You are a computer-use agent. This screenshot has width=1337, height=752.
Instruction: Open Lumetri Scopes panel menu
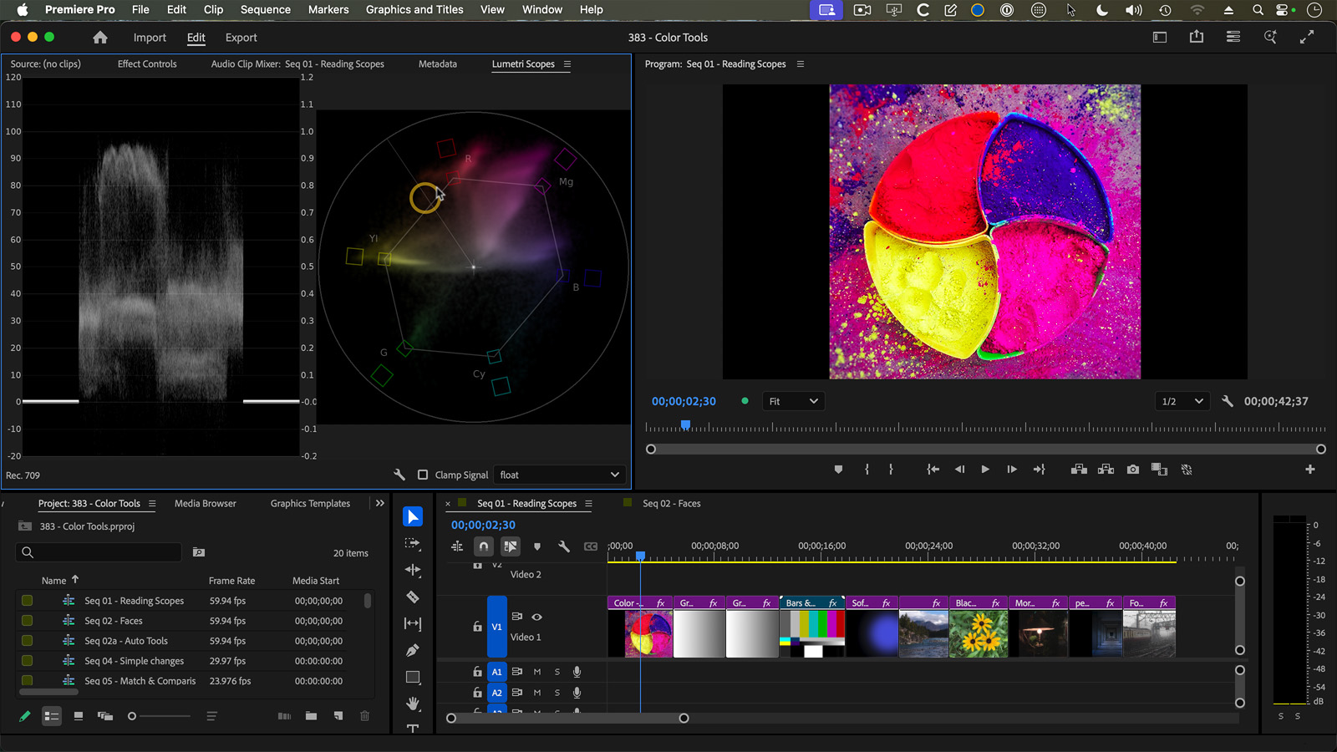pos(567,64)
